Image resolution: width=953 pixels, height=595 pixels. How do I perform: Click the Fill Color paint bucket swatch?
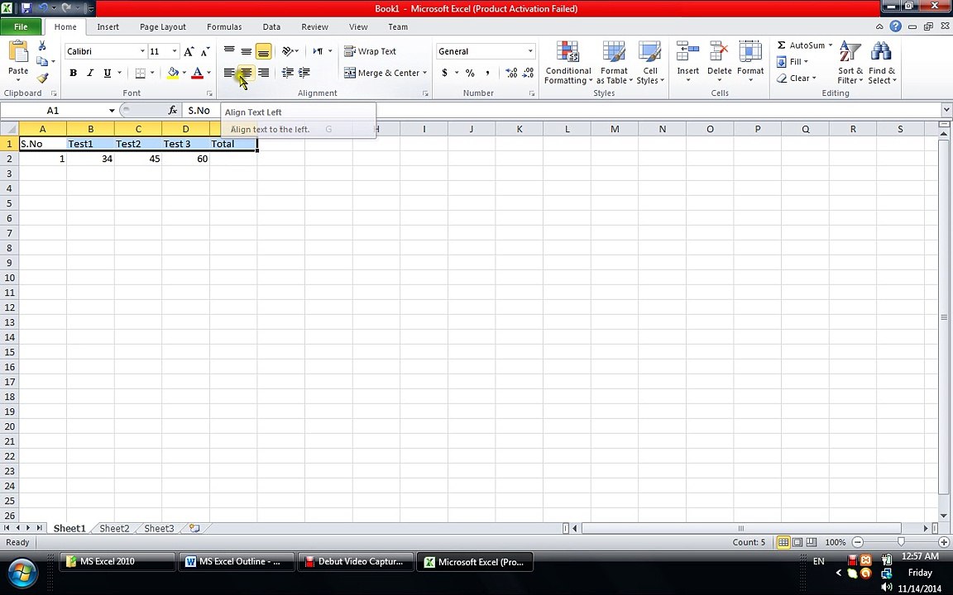point(173,73)
